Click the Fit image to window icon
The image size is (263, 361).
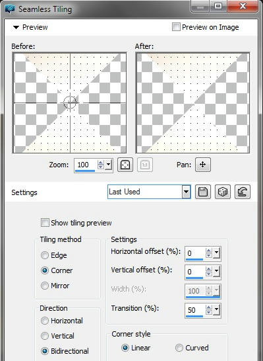[x=125, y=165]
